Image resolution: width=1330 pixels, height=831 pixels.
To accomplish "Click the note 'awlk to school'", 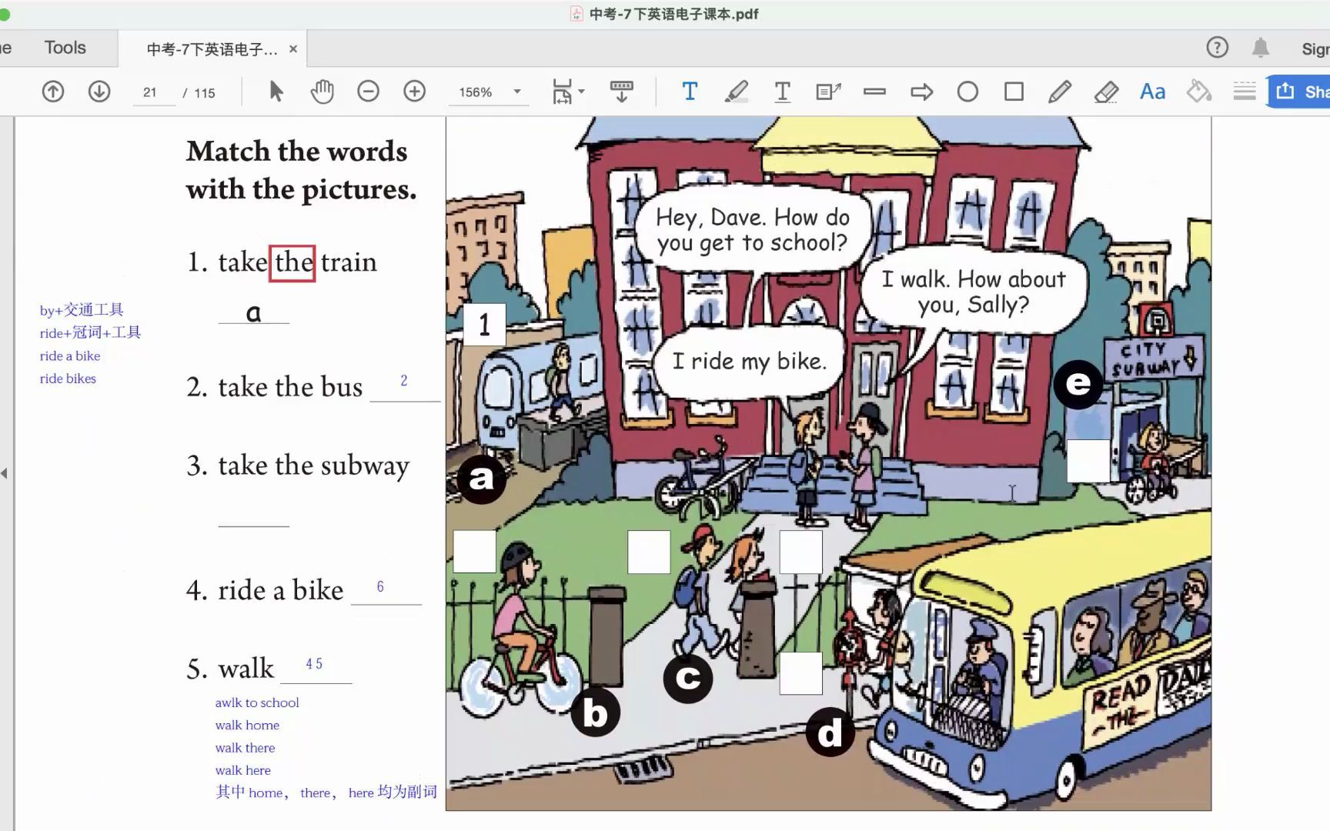I will [257, 703].
